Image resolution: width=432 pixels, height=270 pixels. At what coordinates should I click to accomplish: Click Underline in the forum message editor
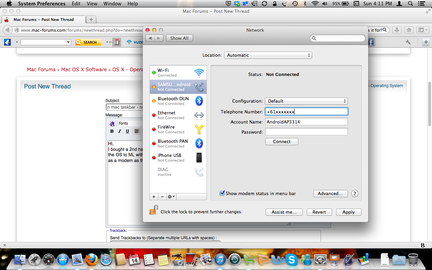click(127, 131)
